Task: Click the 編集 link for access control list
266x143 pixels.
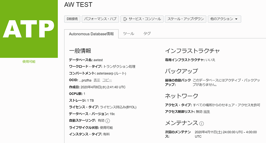Action: 207,112
